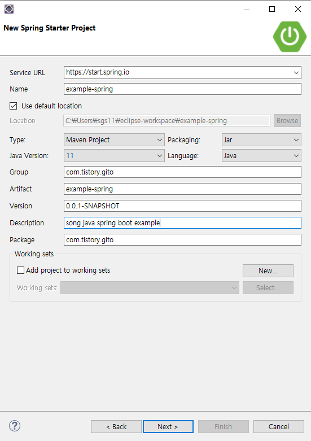
Task: Click the New... working set button
Action: click(268, 271)
